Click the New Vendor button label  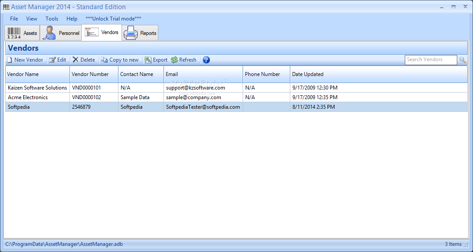coord(29,60)
